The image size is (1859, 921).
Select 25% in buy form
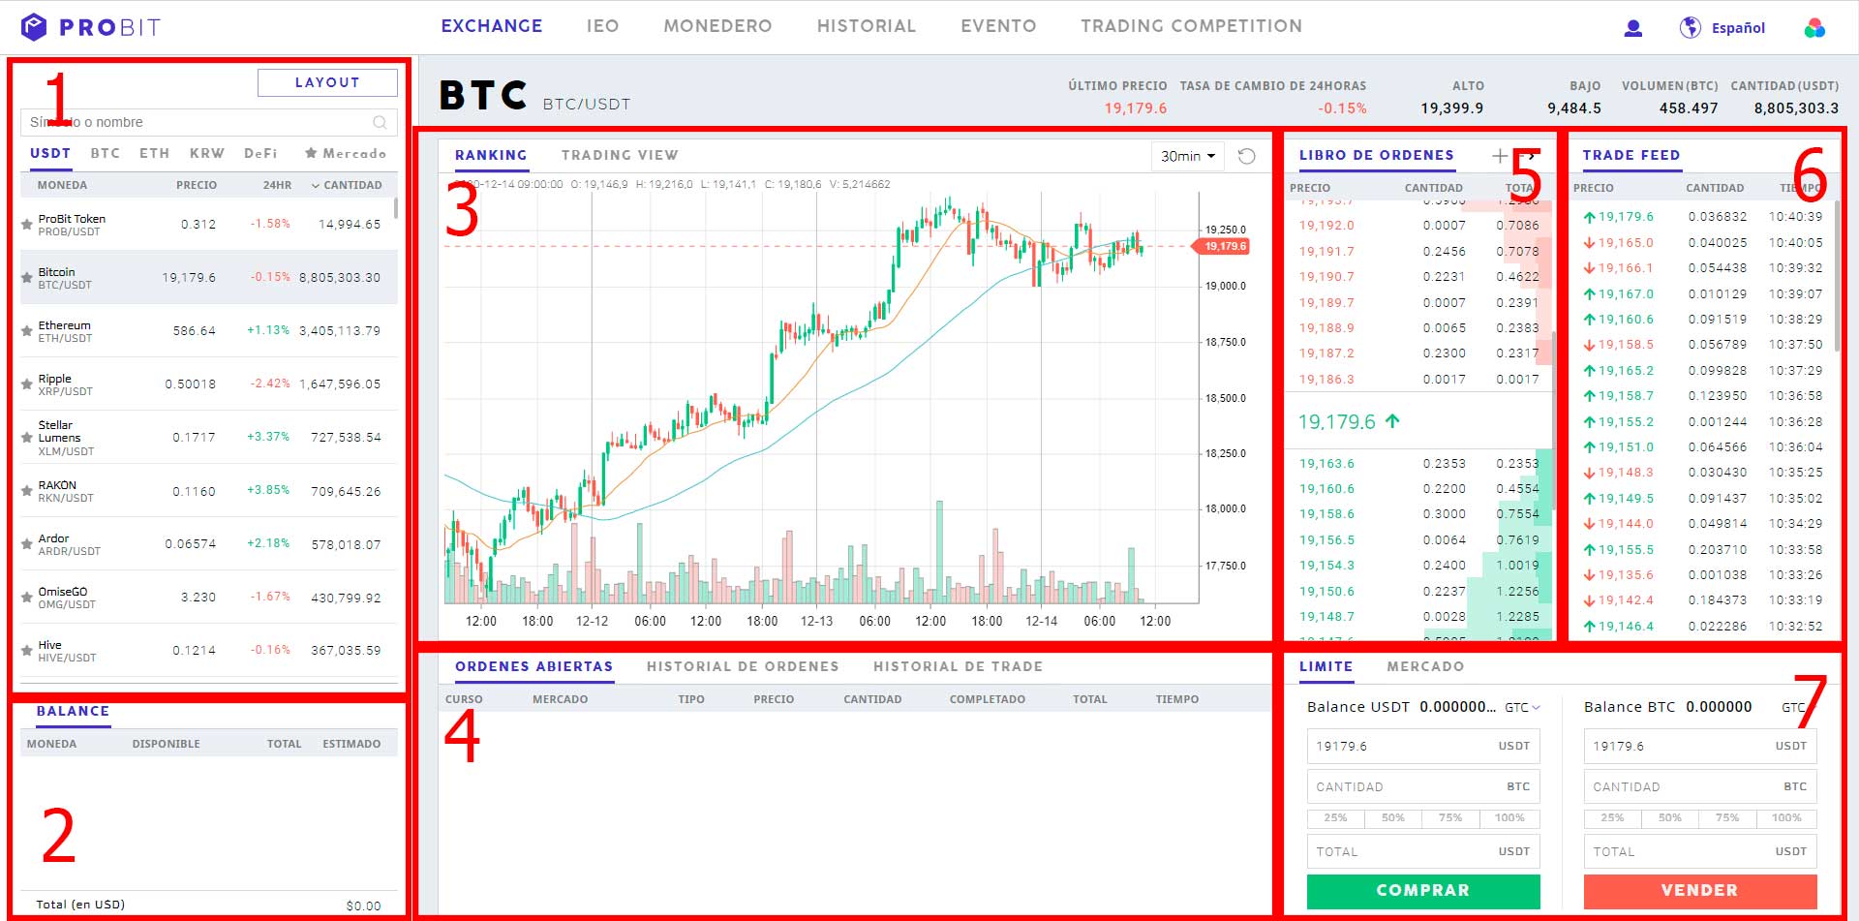1335,818
